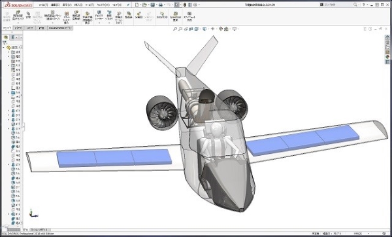Open the SOLIDWORKS Resources home icon in task pane

coord(387,37)
